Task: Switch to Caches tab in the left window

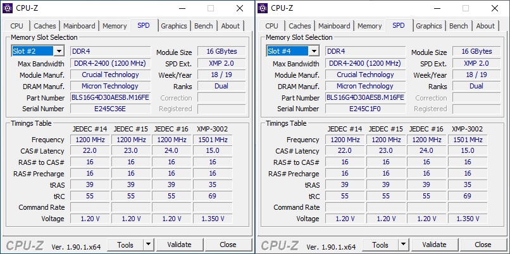Action: pyautogui.click(x=45, y=26)
